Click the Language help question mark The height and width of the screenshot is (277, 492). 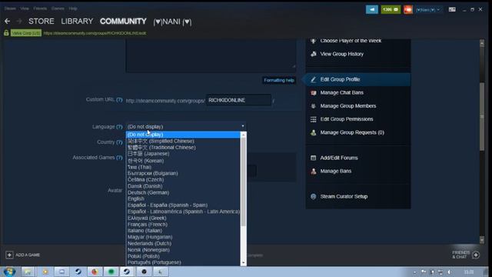point(119,126)
